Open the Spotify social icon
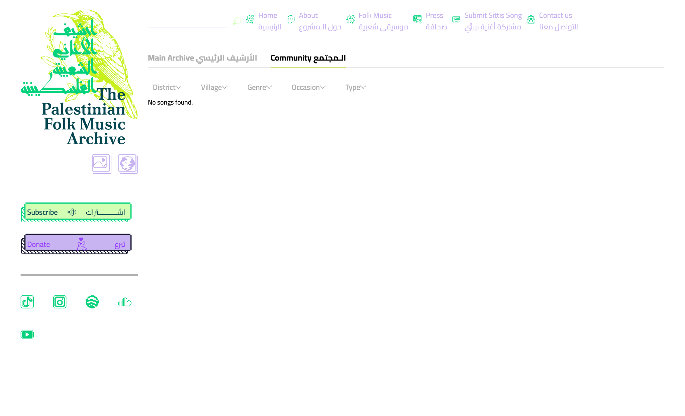Screen dimensions: 685x416 92,302
